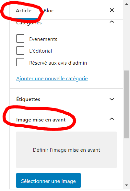Click the Evénements label text
Viewport: 130px width, 191px height.
click(x=43, y=39)
